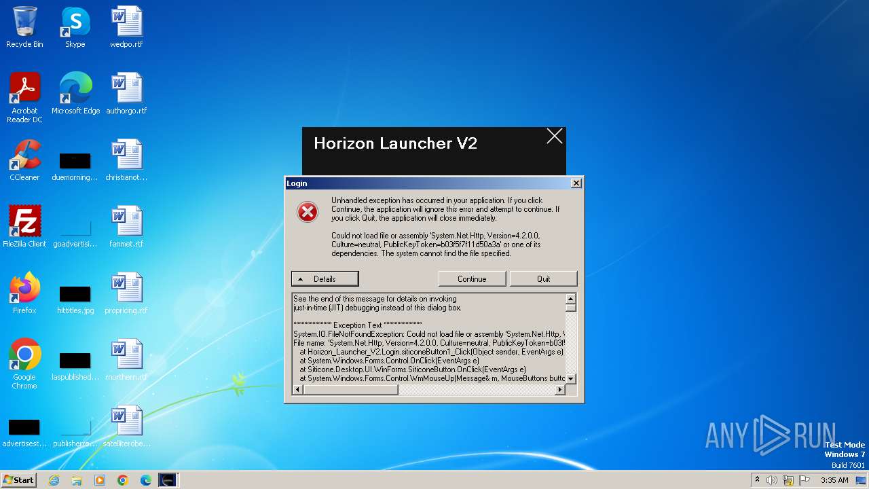
Task: Open the Start menu
Action: pos(18,480)
